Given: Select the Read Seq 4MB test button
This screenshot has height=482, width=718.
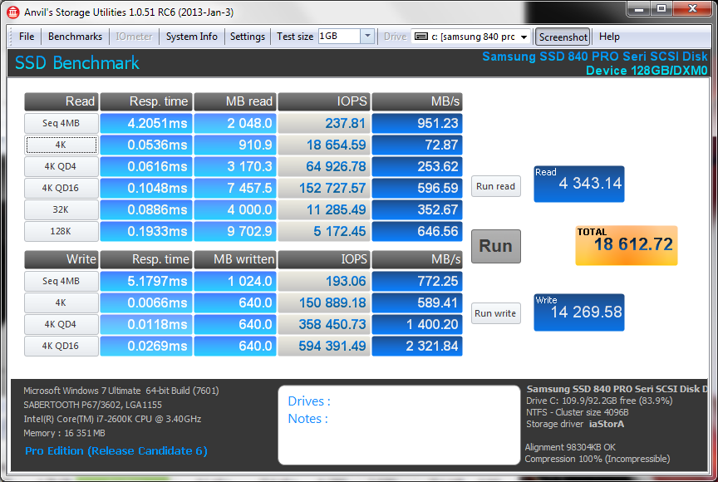Looking at the screenshot, I should coord(61,123).
